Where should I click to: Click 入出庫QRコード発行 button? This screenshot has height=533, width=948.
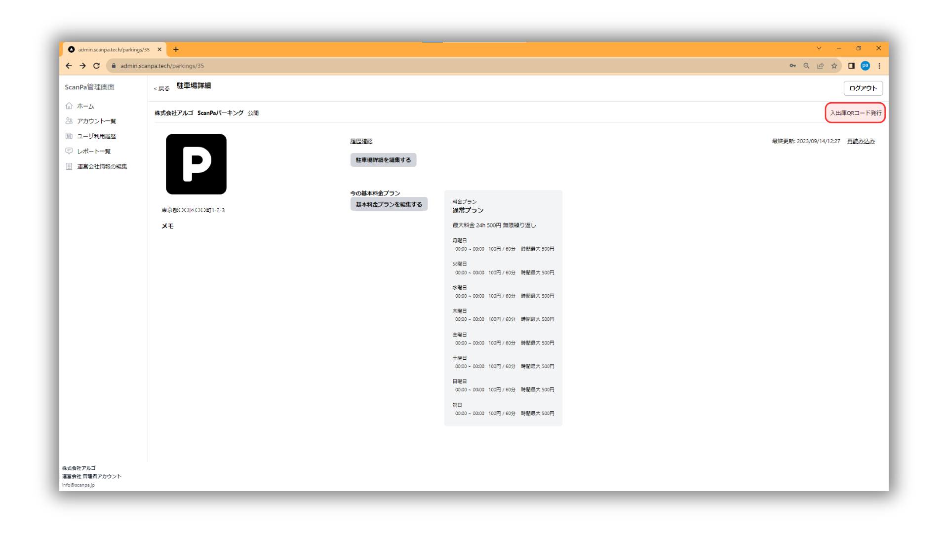[855, 113]
